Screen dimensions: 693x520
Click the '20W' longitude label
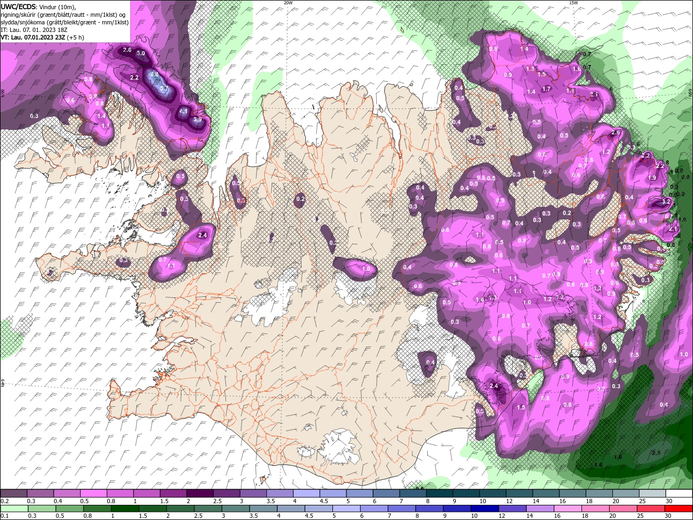[x=288, y=3]
